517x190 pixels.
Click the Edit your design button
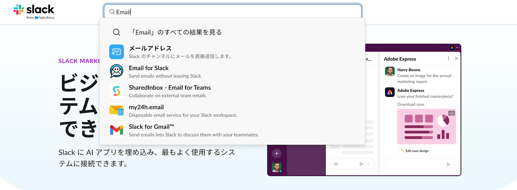tap(415, 151)
